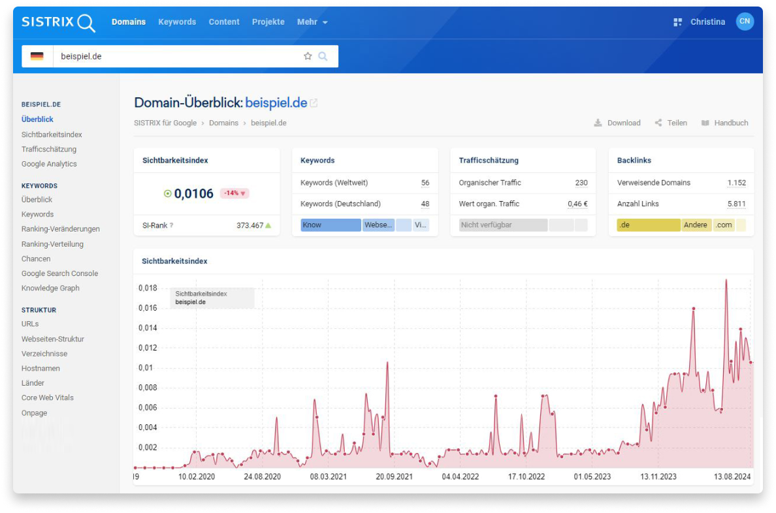Open the CN user avatar
Viewport: 776px width, 513px height.
(x=745, y=22)
